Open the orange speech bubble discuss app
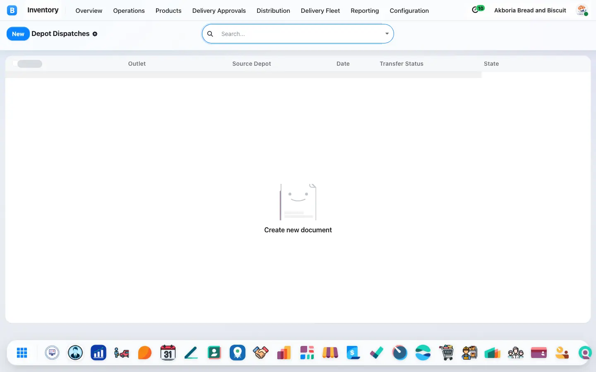596x372 pixels. pos(145,353)
